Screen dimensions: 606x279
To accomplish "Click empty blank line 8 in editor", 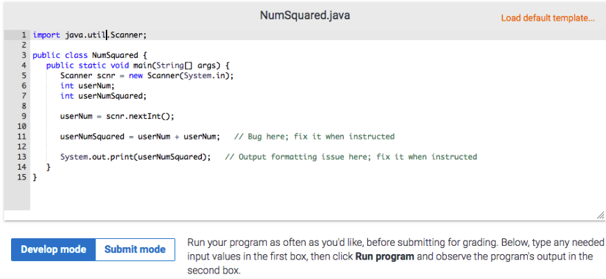I will (x=208, y=106).
